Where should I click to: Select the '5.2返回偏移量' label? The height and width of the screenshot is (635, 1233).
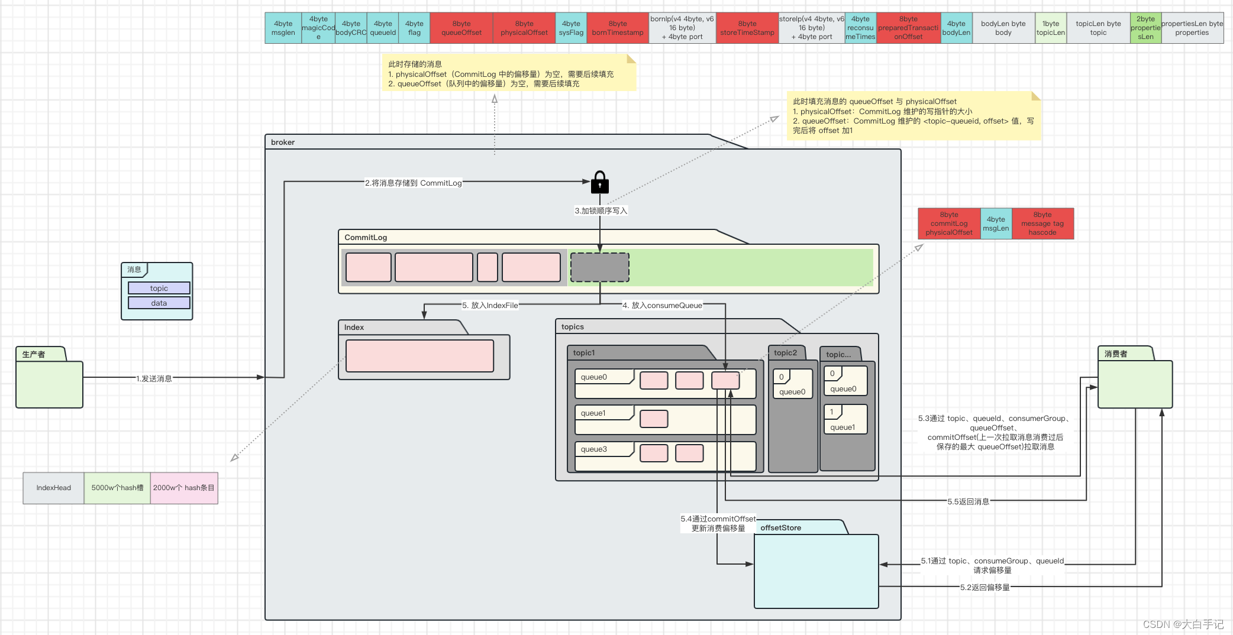tap(985, 587)
